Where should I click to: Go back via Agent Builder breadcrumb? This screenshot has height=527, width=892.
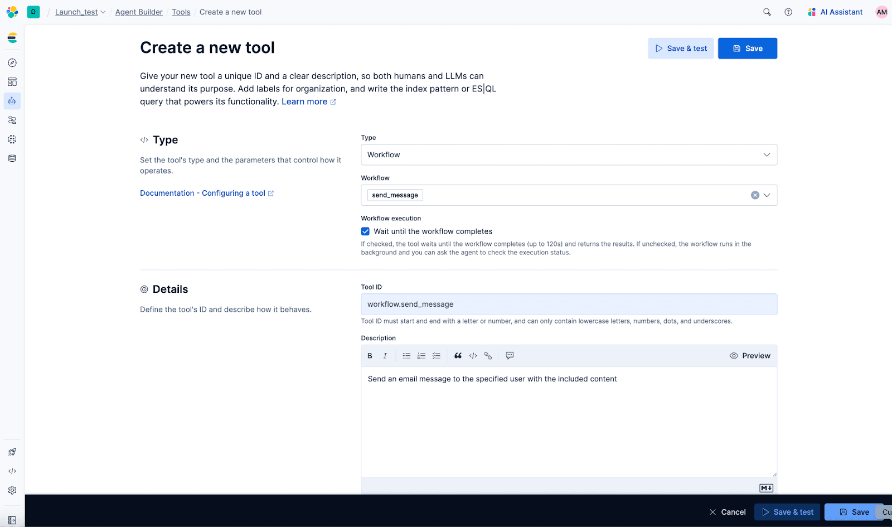point(138,12)
